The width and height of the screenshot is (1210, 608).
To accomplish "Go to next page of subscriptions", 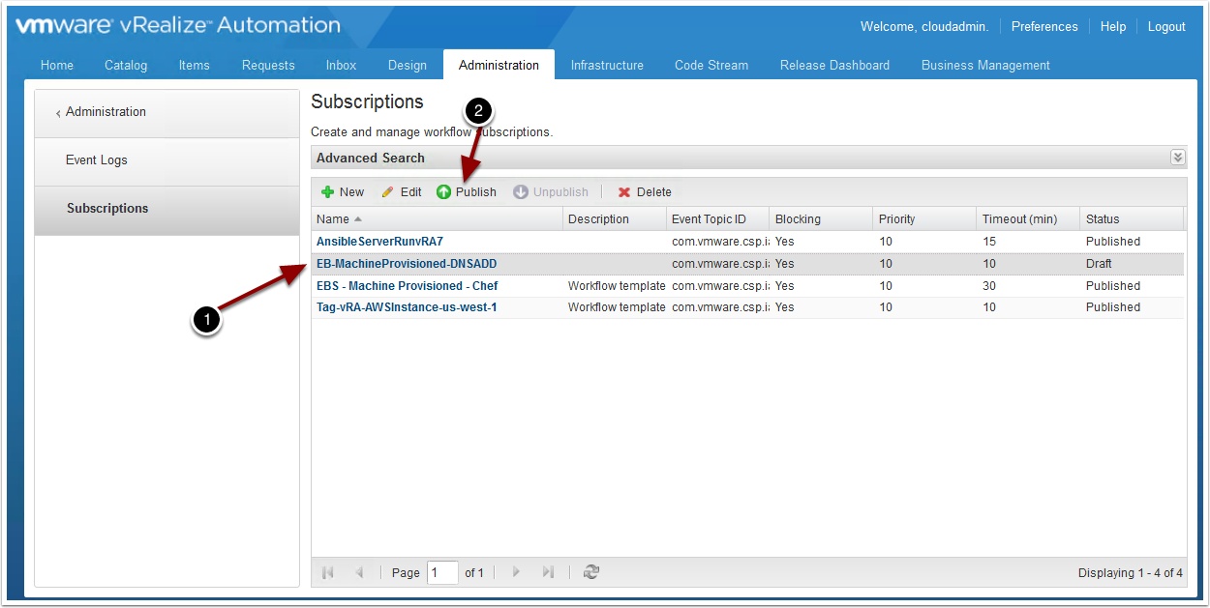I will [516, 572].
